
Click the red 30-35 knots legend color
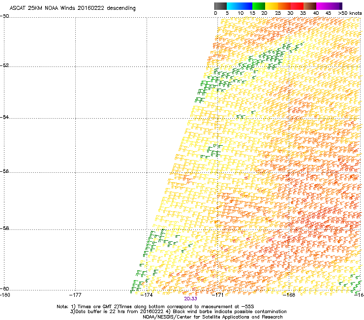pyautogui.click(x=297, y=6)
